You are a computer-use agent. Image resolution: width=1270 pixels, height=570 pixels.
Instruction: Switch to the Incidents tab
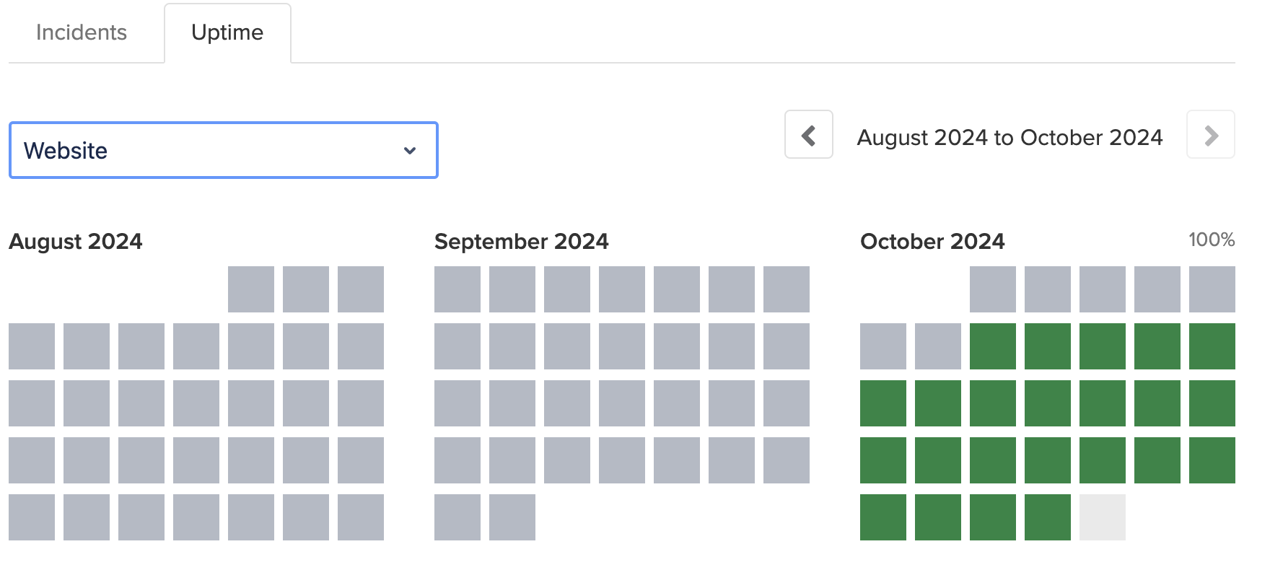[81, 32]
